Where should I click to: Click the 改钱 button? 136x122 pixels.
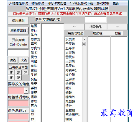pyautogui.click(x=24, y=60)
